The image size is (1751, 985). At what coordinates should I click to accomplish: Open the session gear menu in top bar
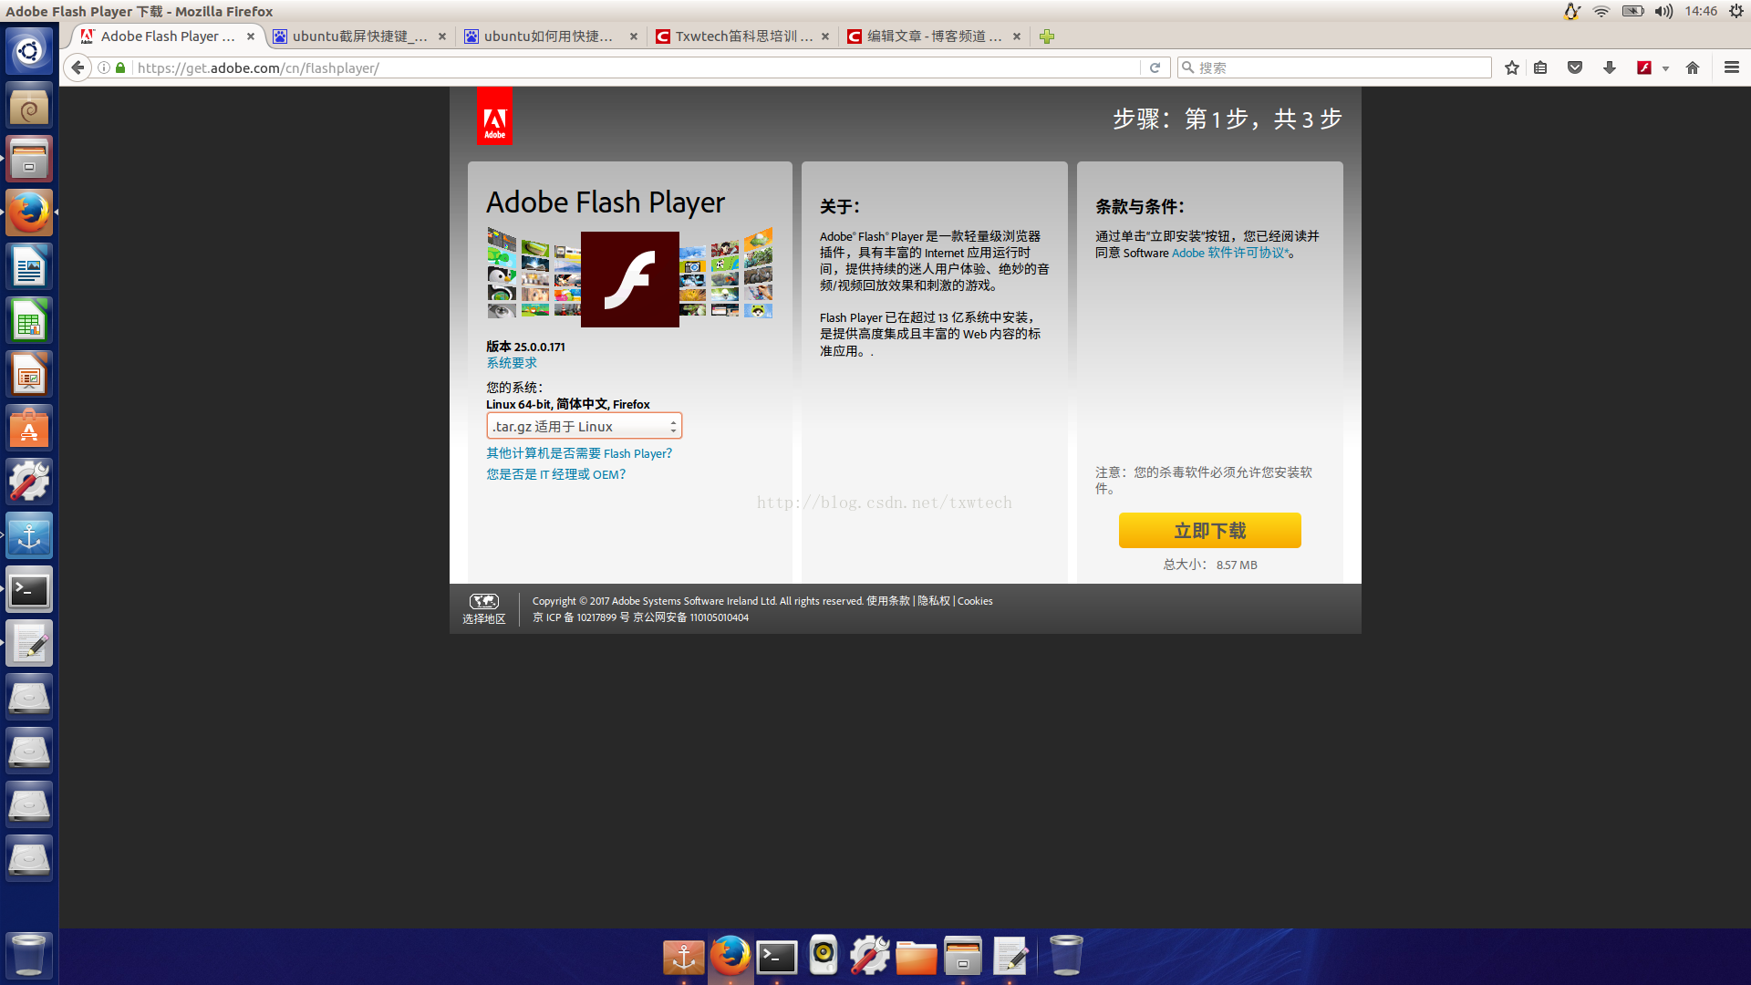click(1735, 11)
